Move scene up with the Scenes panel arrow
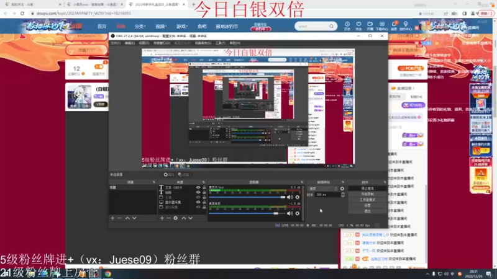 click(127, 218)
